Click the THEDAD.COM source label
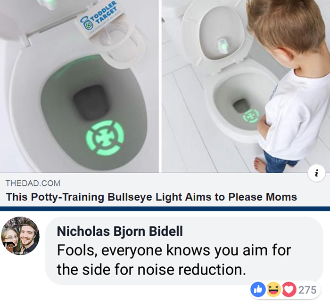 33,184
